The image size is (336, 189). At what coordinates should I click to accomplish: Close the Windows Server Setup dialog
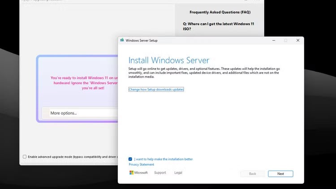tap(298, 40)
